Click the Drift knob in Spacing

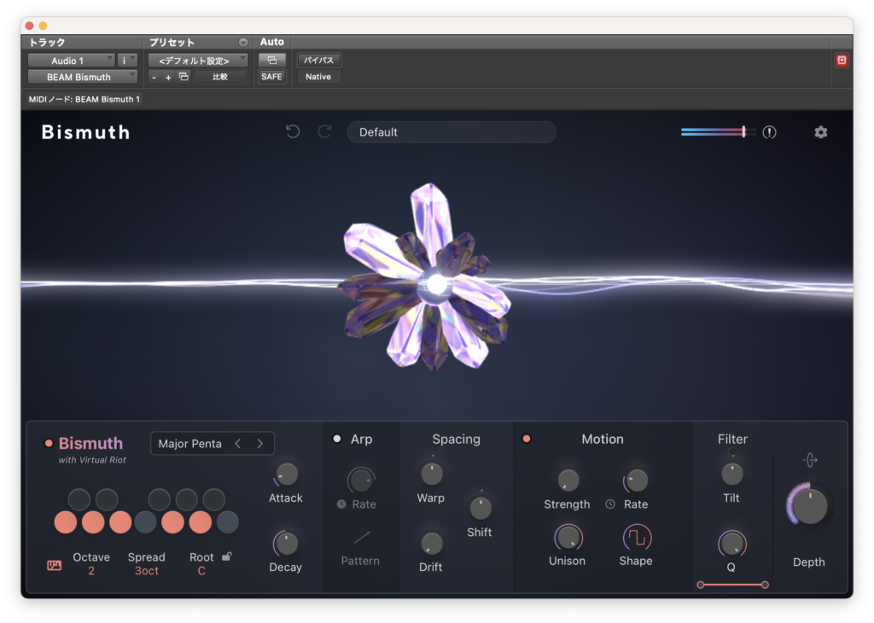[431, 544]
